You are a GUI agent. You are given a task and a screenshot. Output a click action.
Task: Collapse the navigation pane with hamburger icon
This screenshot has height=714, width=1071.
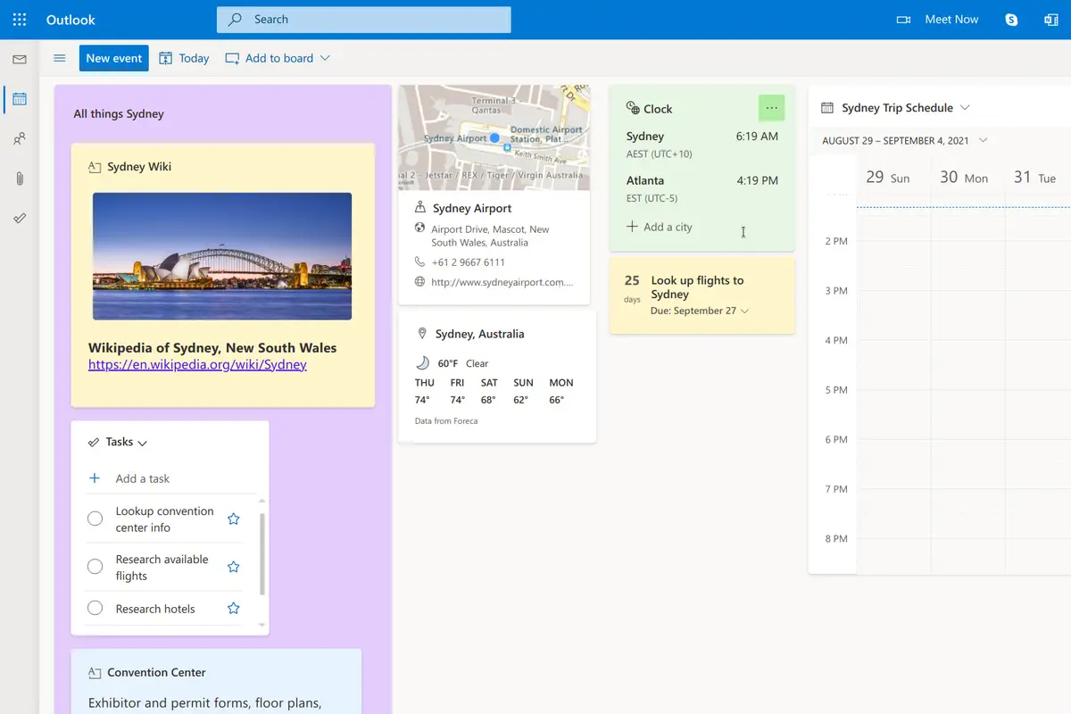click(x=59, y=58)
